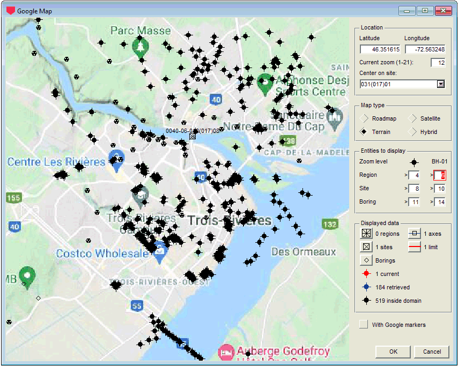Click the red limit line icon button

[x=415, y=247]
